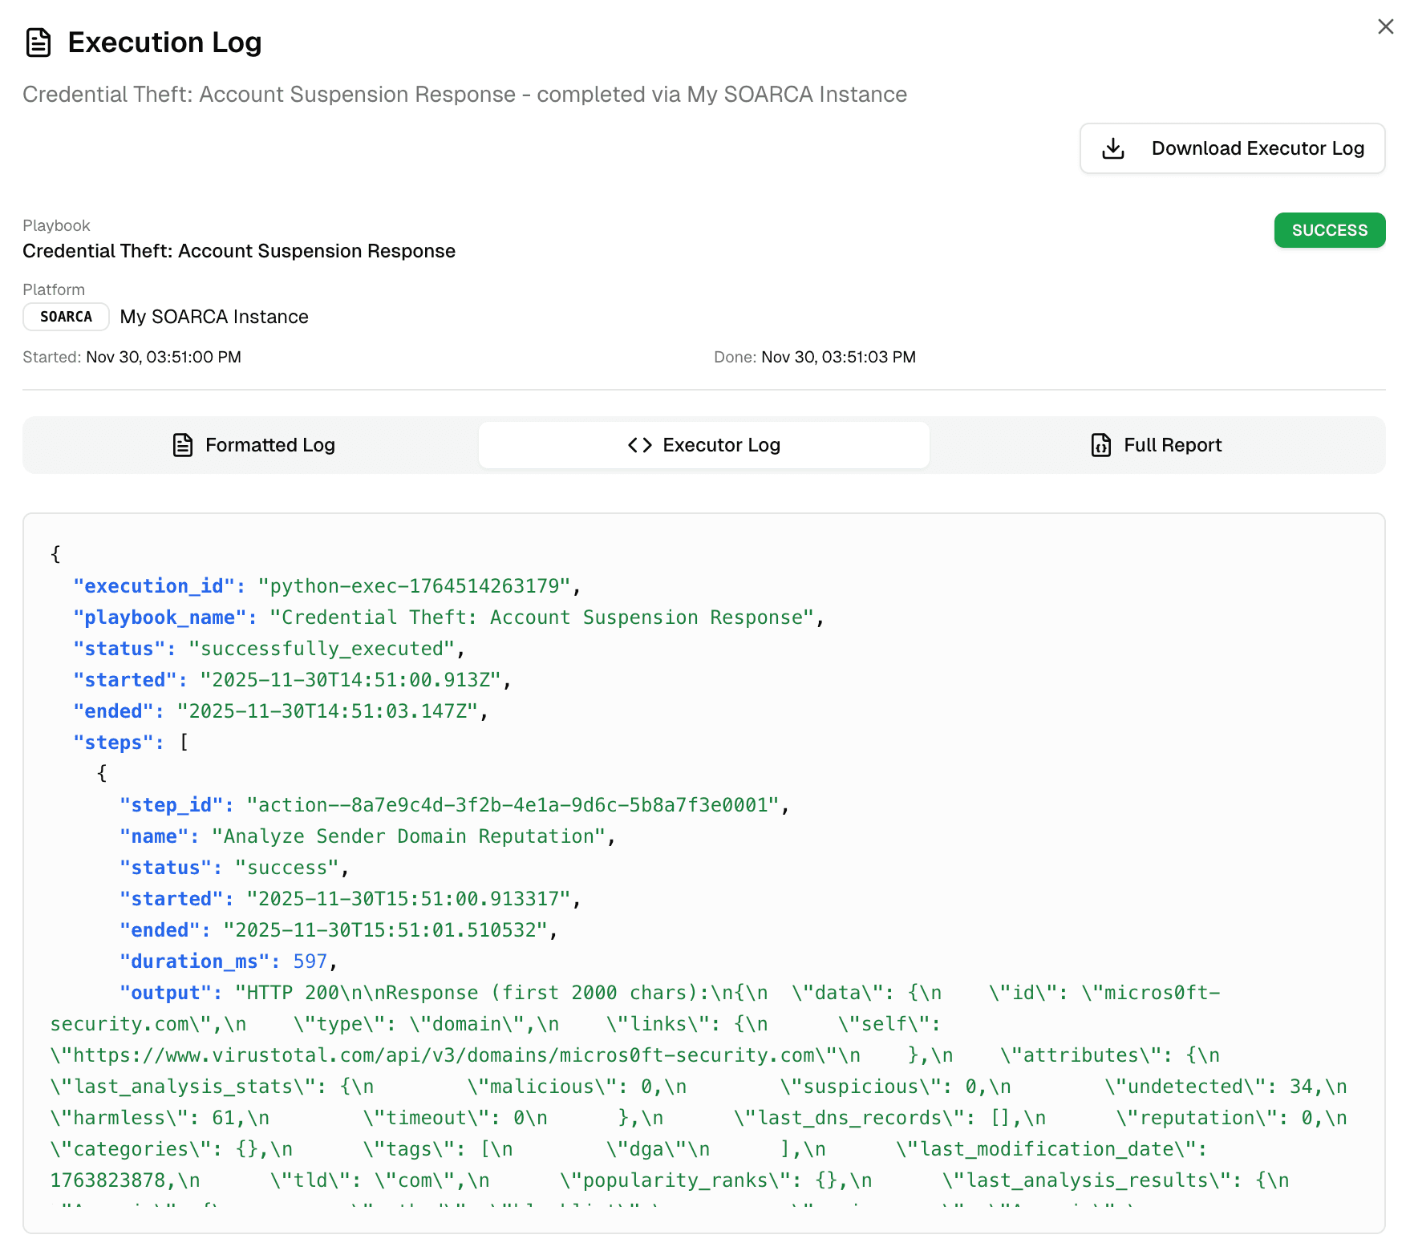This screenshot has width=1410, height=1259.
Task: Click the Formatted Log file icon
Action: pyautogui.click(x=183, y=445)
